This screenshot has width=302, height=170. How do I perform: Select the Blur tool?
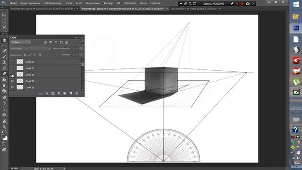(x=4, y=85)
